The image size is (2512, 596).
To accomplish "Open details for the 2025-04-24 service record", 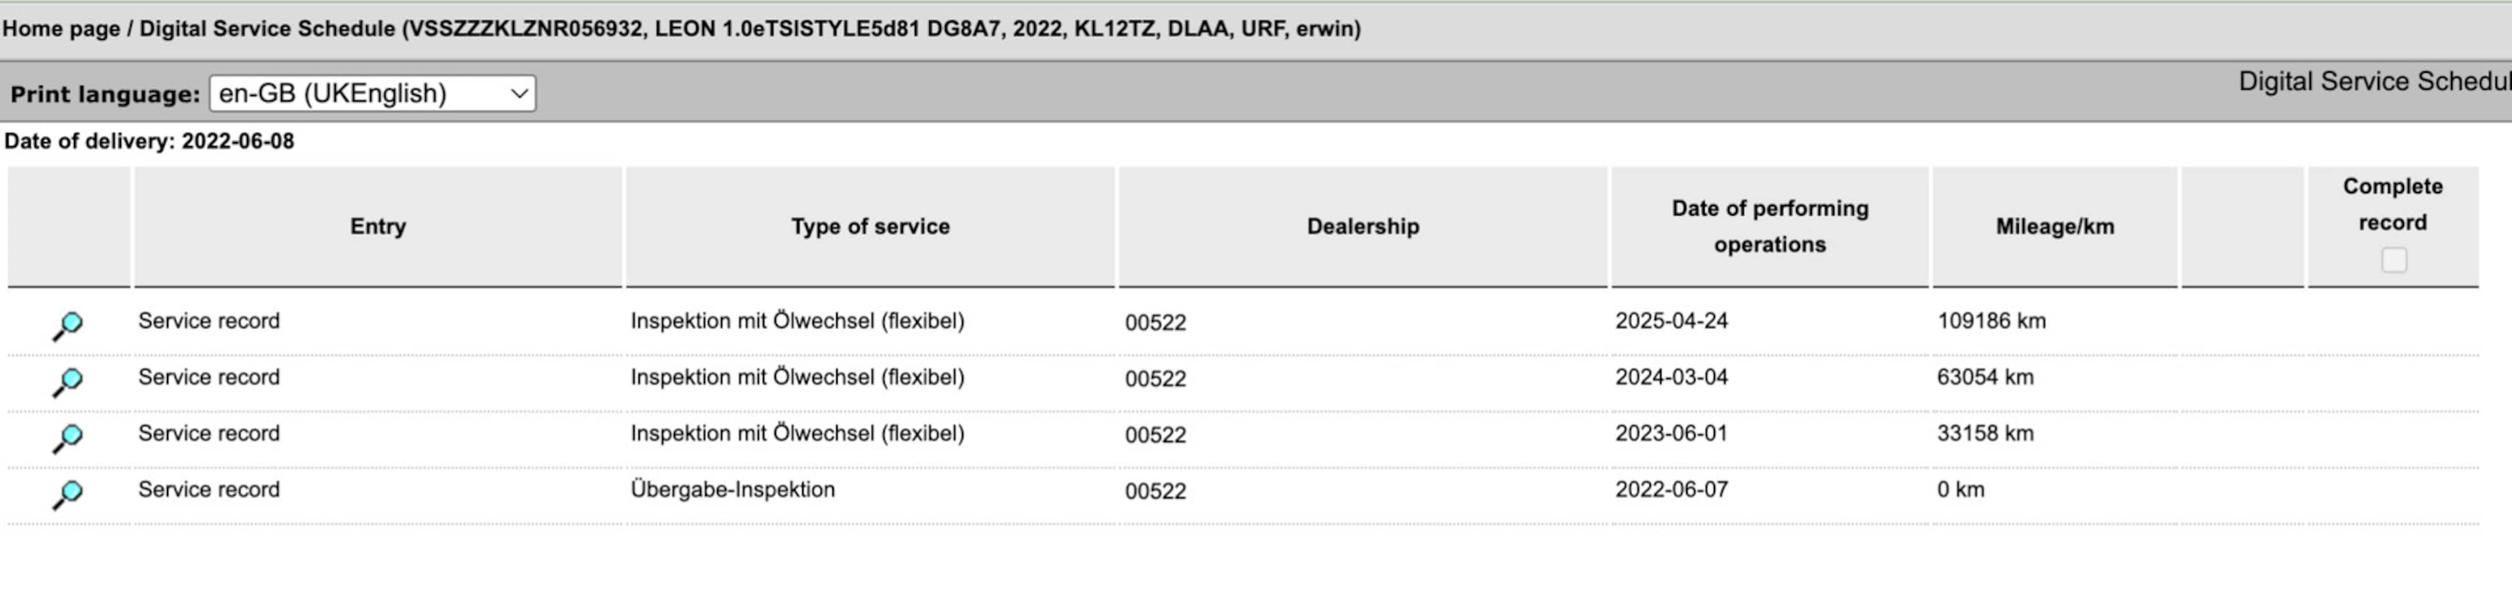I will coord(67,325).
